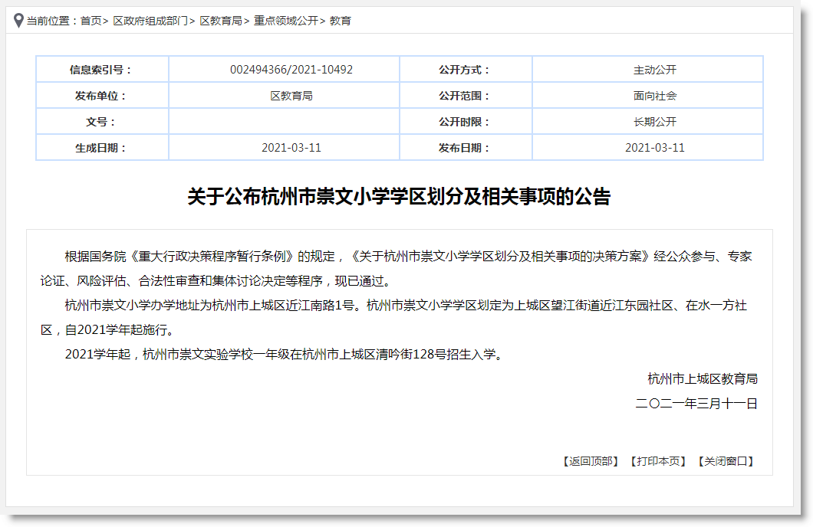Open the 首页 breadcrumb link
The height and width of the screenshot is (527, 813).
(91, 21)
